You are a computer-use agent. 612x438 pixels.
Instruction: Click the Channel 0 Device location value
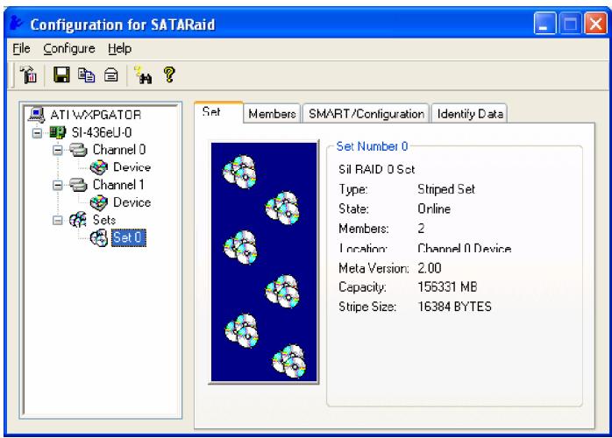(465, 249)
